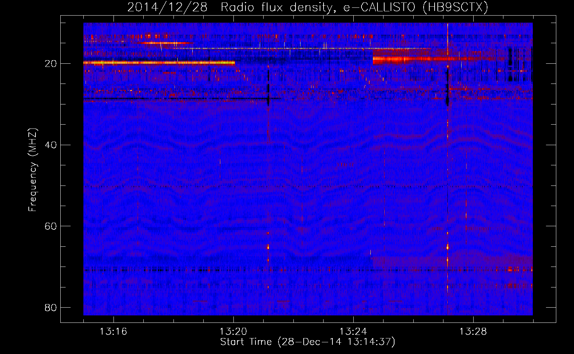Click the 'Frequency (MHZ)' axis label
The image size is (574, 354).
33,170
